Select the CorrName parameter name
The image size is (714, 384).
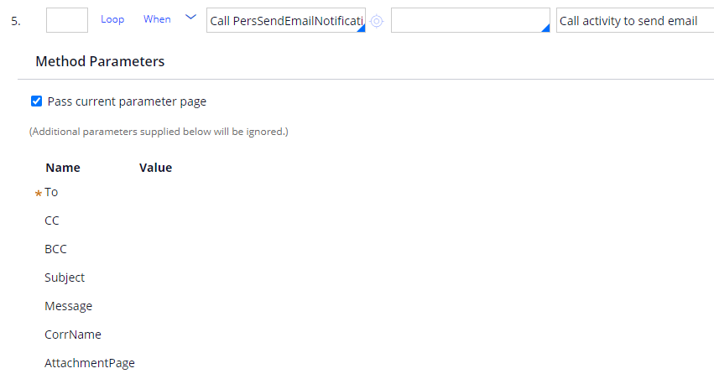click(x=73, y=335)
